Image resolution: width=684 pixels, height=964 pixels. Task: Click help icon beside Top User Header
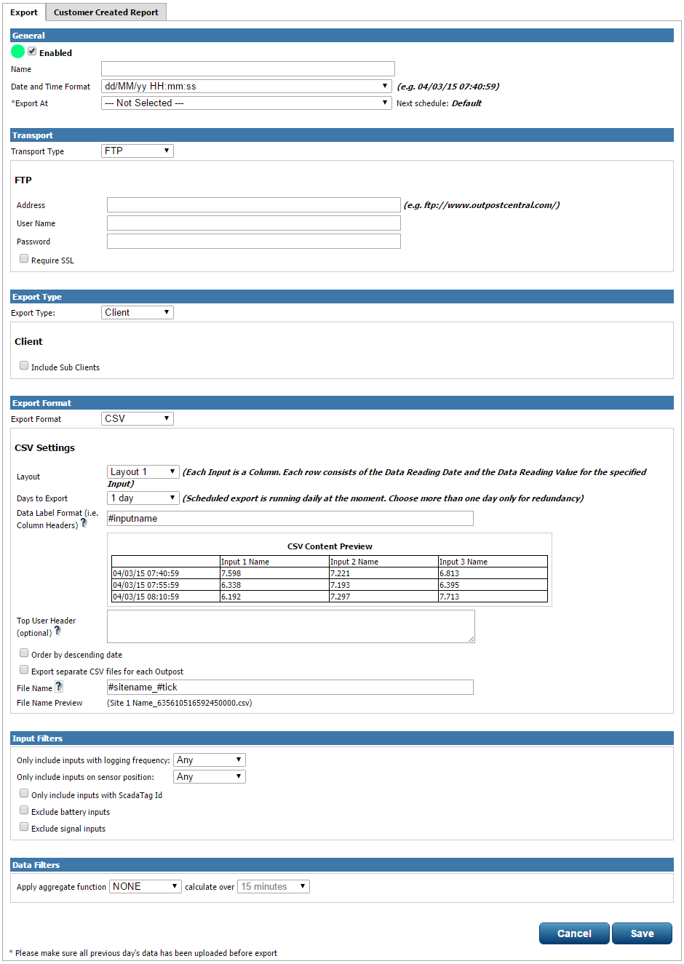point(57,631)
